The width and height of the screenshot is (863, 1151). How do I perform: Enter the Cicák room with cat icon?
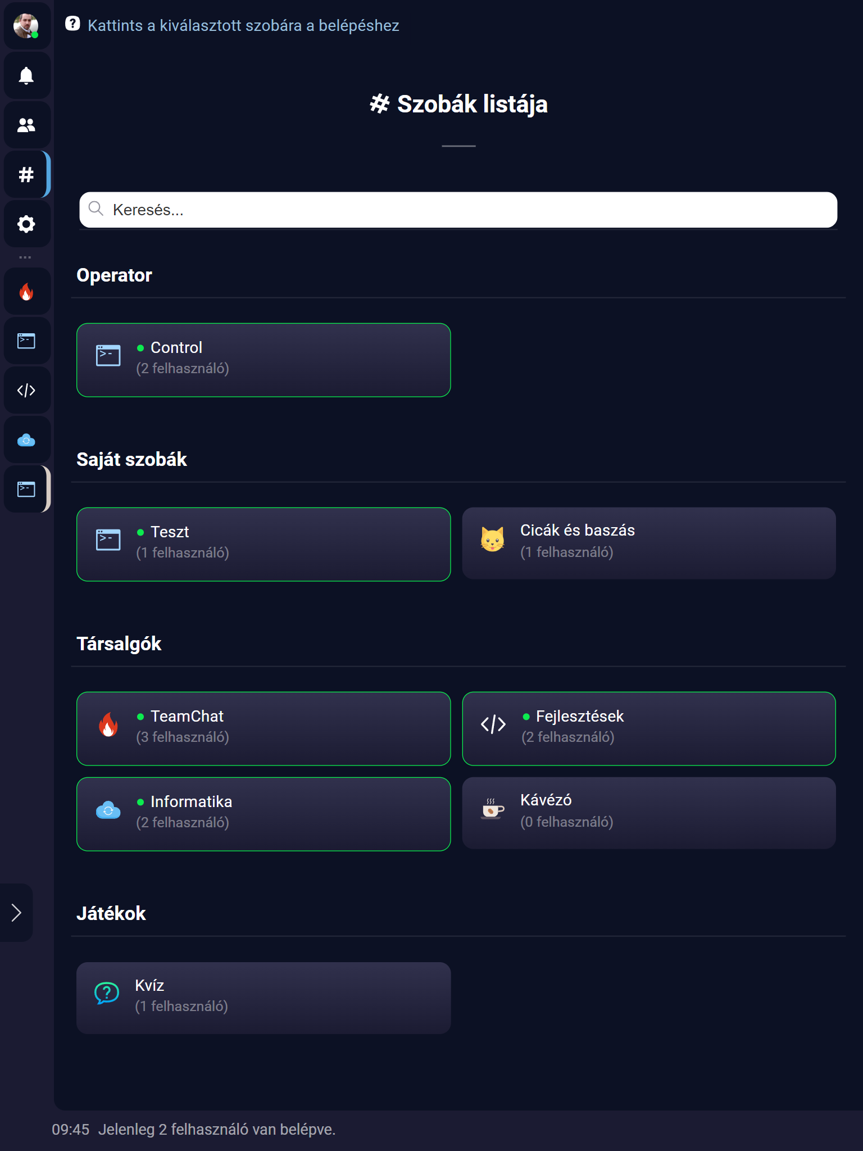pyautogui.click(x=648, y=543)
